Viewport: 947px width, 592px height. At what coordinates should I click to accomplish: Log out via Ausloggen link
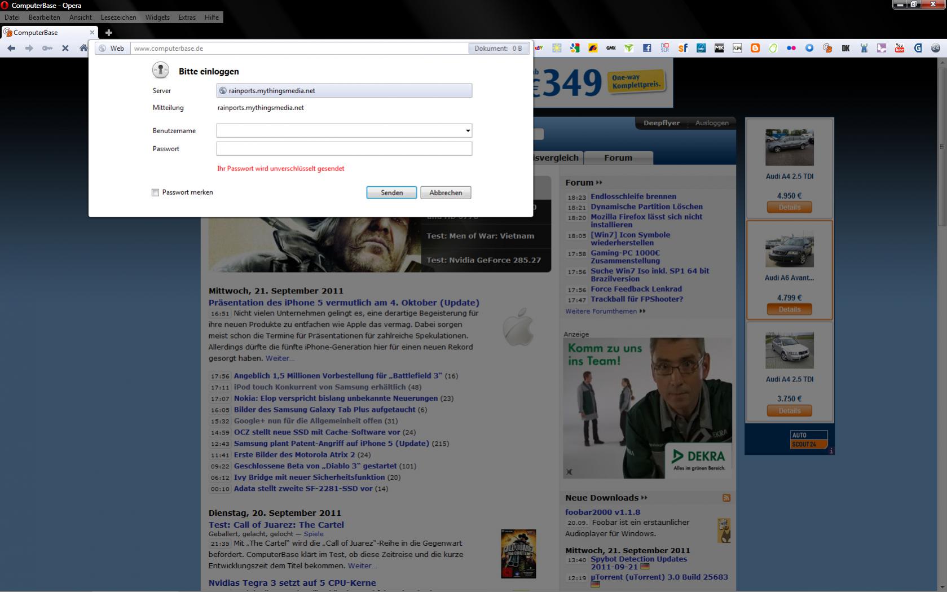click(x=712, y=123)
